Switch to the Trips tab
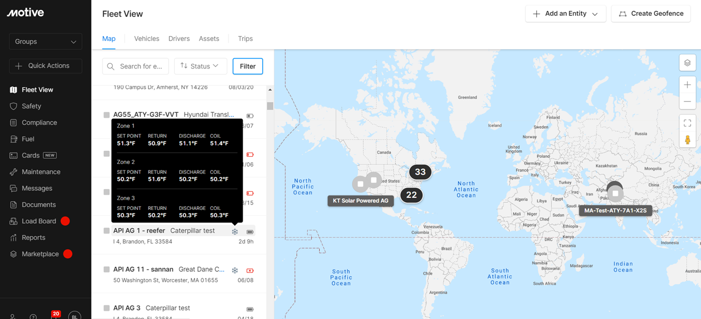Image resolution: width=701 pixels, height=319 pixels. pyautogui.click(x=245, y=38)
